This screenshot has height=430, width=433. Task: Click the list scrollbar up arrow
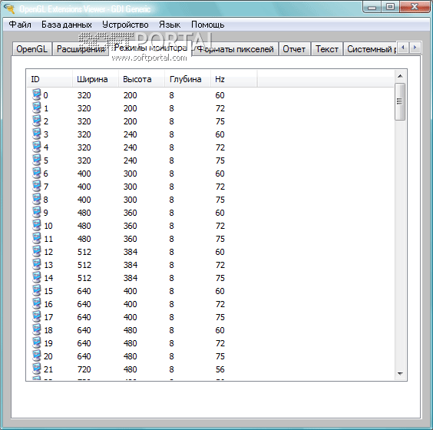(400, 76)
